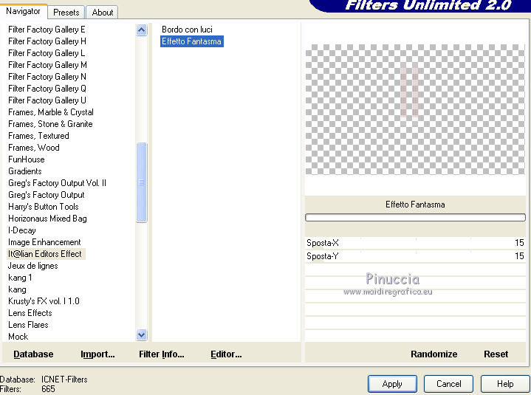Select Greg's Factory Output group

47,195
